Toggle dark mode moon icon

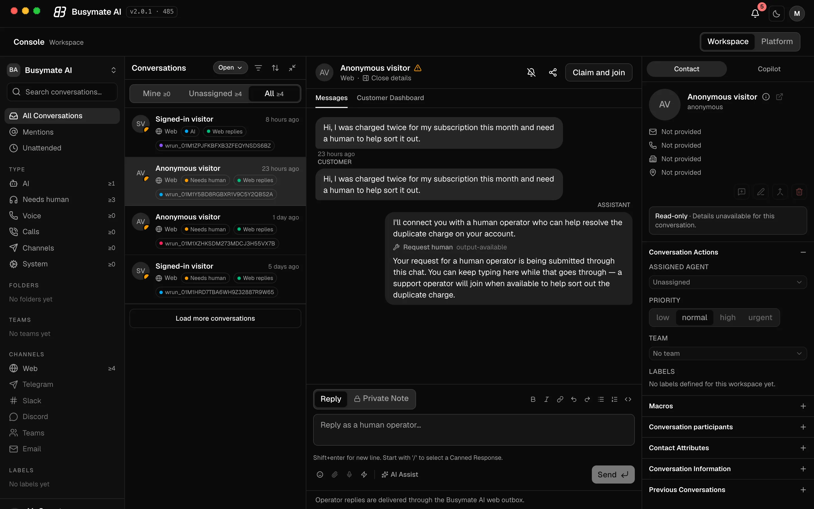click(776, 14)
